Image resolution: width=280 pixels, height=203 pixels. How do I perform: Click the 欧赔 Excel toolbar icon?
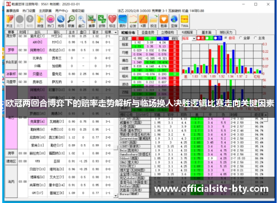(x=102, y=21)
